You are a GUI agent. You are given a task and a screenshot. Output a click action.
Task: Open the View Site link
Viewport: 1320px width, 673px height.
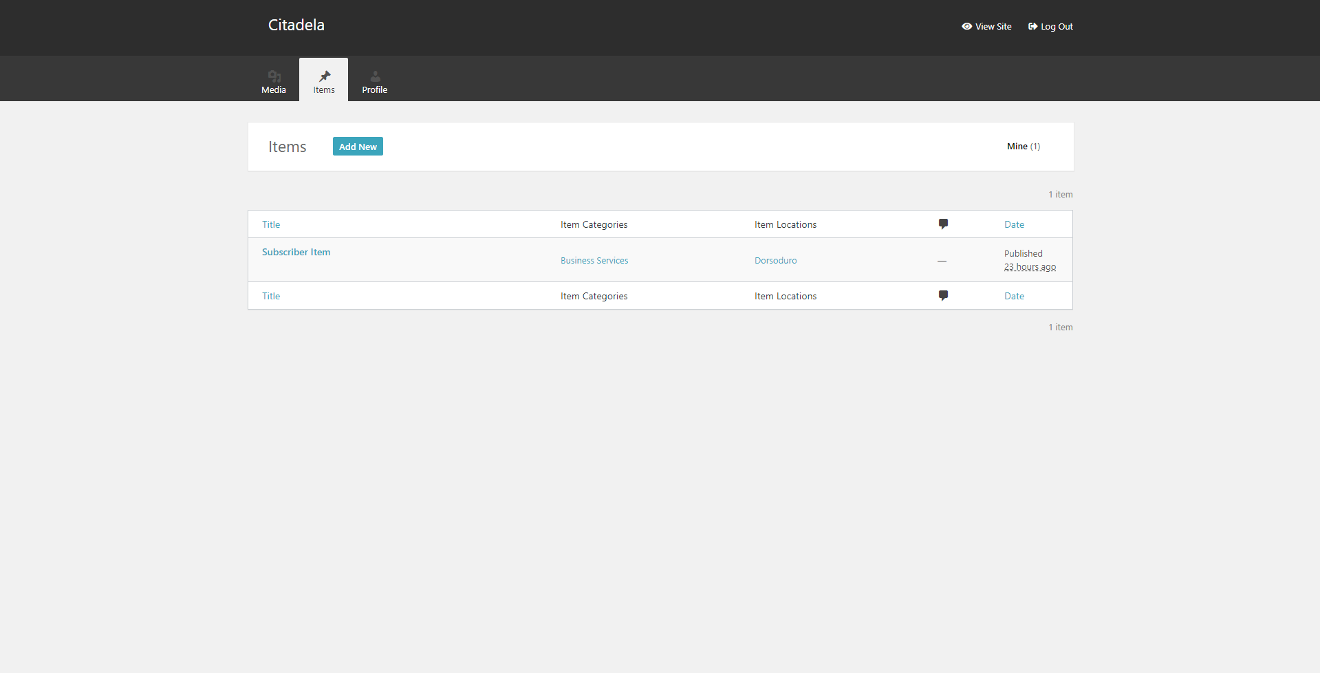click(986, 26)
